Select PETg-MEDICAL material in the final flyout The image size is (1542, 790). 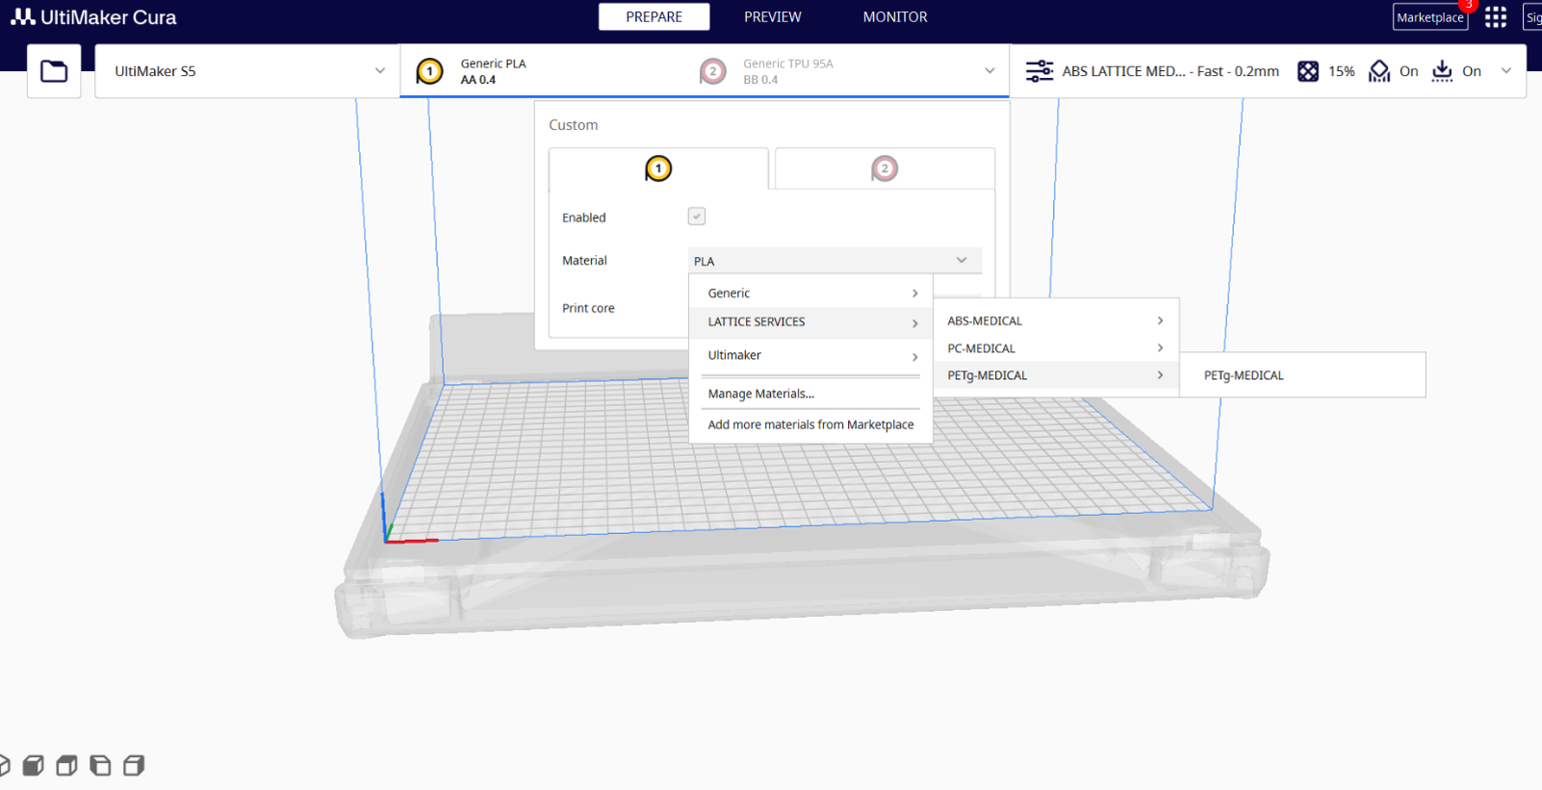pos(1302,375)
